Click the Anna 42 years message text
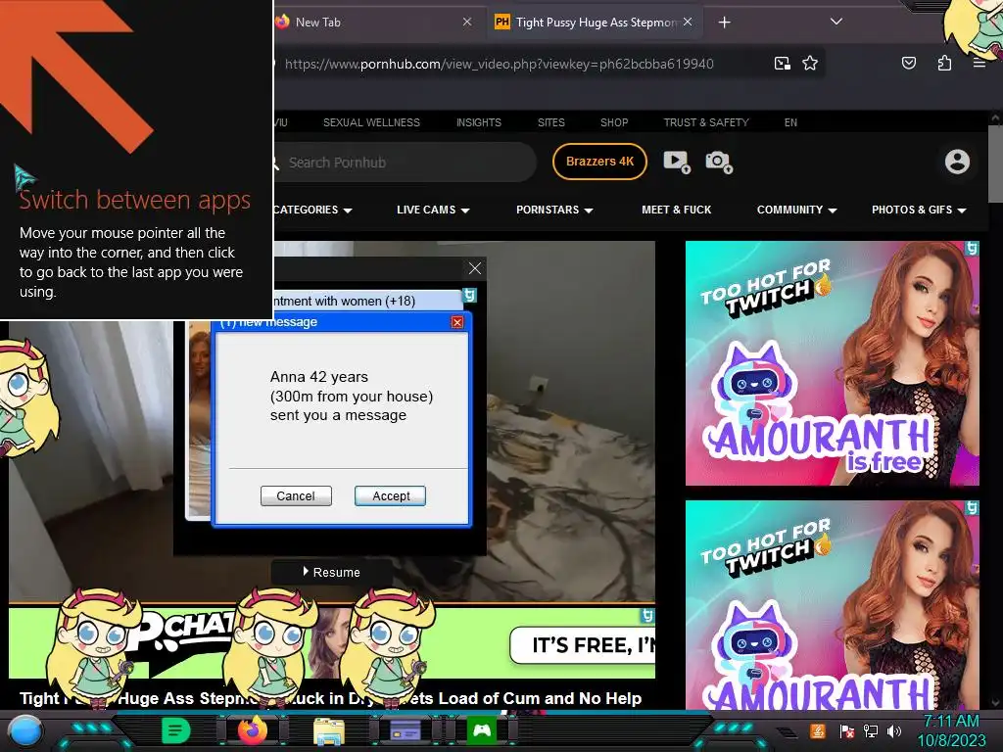The image size is (1003, 752). (352, 396)
